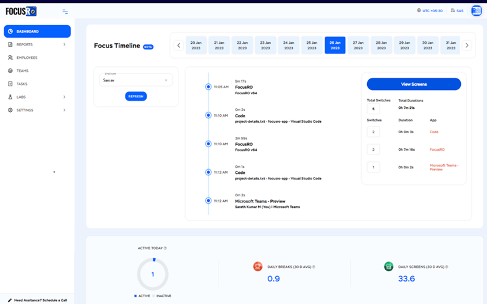
Task: Click the FocusRO logo
Action: (21, 12)
